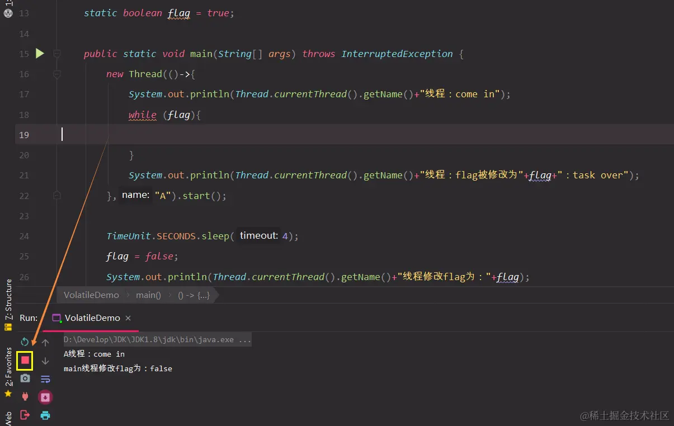
Task: Move down the stack trace with down arrow
Action: point(45,361)
